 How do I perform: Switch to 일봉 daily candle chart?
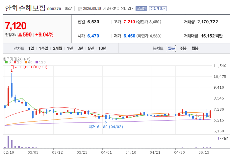(x=171, y=48)
